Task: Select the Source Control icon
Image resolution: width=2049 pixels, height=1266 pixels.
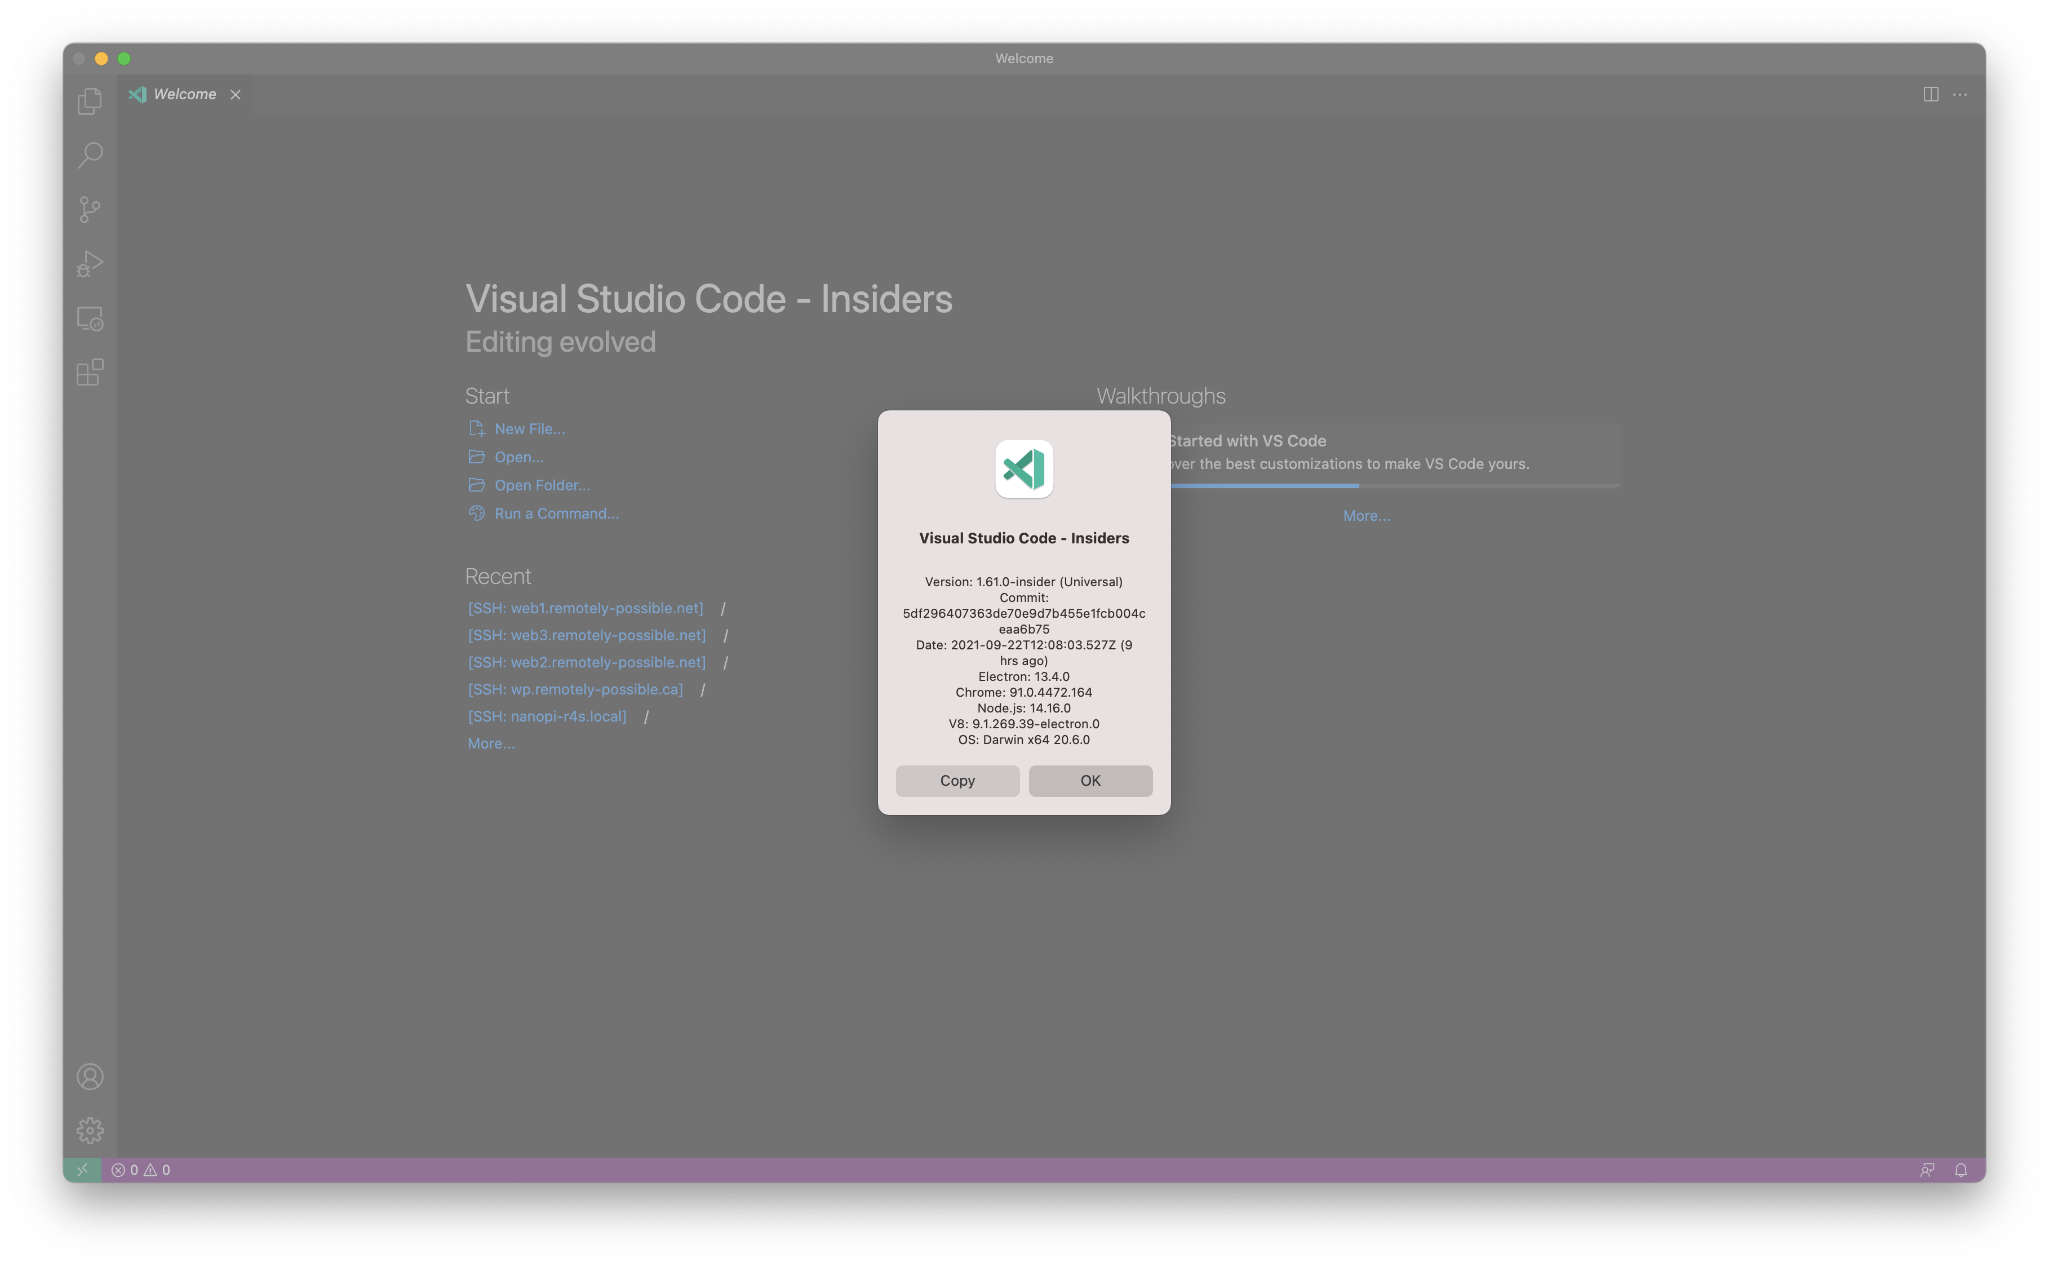Action: coord(90,209)
